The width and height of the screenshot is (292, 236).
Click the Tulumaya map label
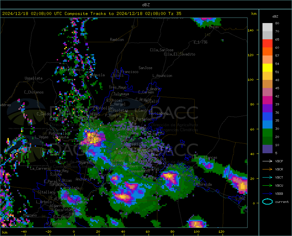pyautogui.click(x=121, y=94)
